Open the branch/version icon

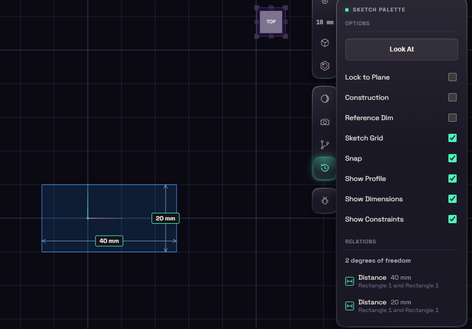point(324,145)
